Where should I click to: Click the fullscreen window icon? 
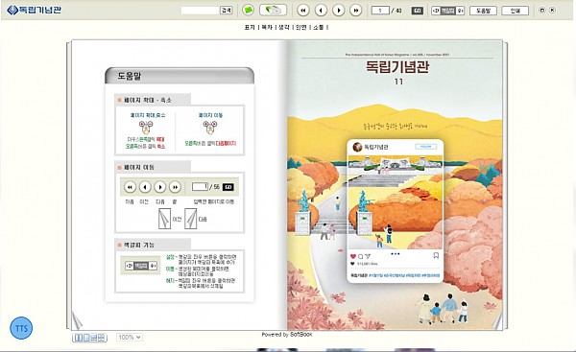coord(541,11)
